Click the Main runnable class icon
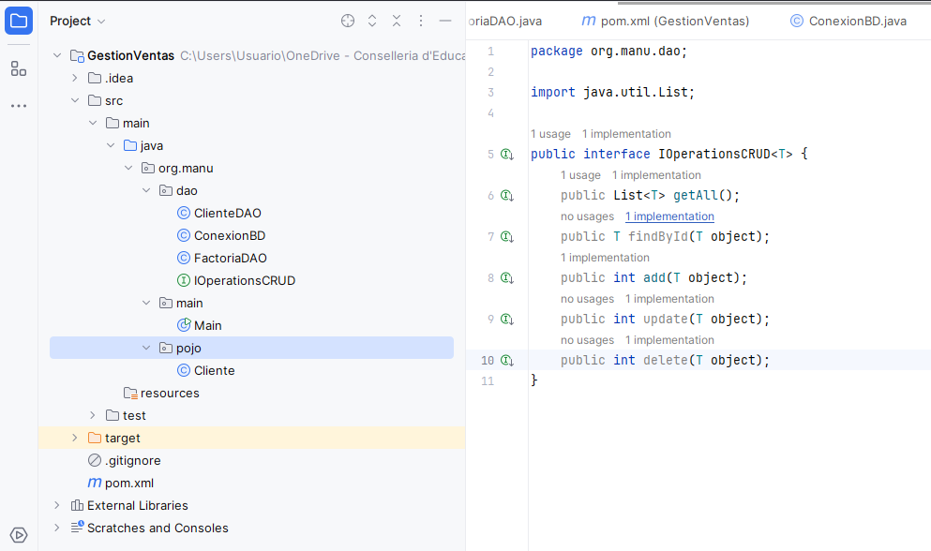Viewport: 931px width, 551px height. pos(184,325)
